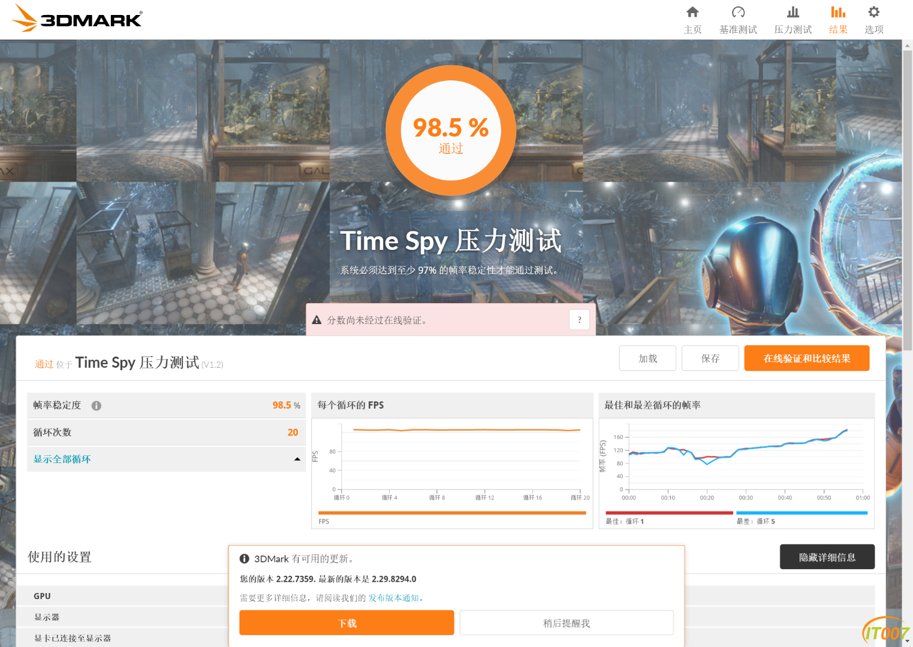Open the Options (选项) gear icon
This screenshot has height=647, width=913.
click(874, 13)
